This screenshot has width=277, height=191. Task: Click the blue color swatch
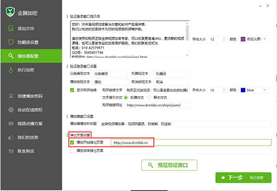243,90
